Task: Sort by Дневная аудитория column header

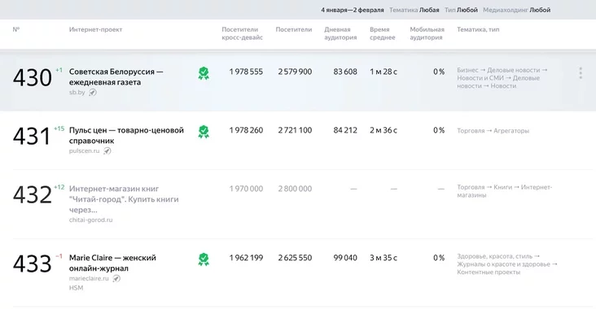Action: coord(340,33)
